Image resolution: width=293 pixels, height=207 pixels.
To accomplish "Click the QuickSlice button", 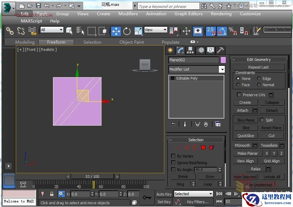I will point(246,136).
